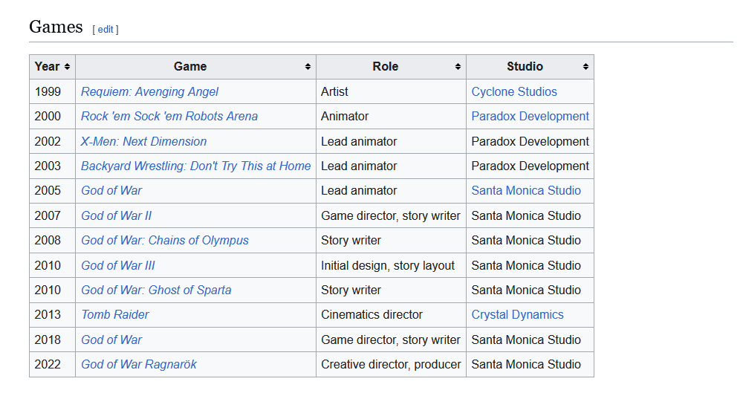Open Backyard Wrestling: Don't Try This at Home link
The image size is (743, 393).
195,166
